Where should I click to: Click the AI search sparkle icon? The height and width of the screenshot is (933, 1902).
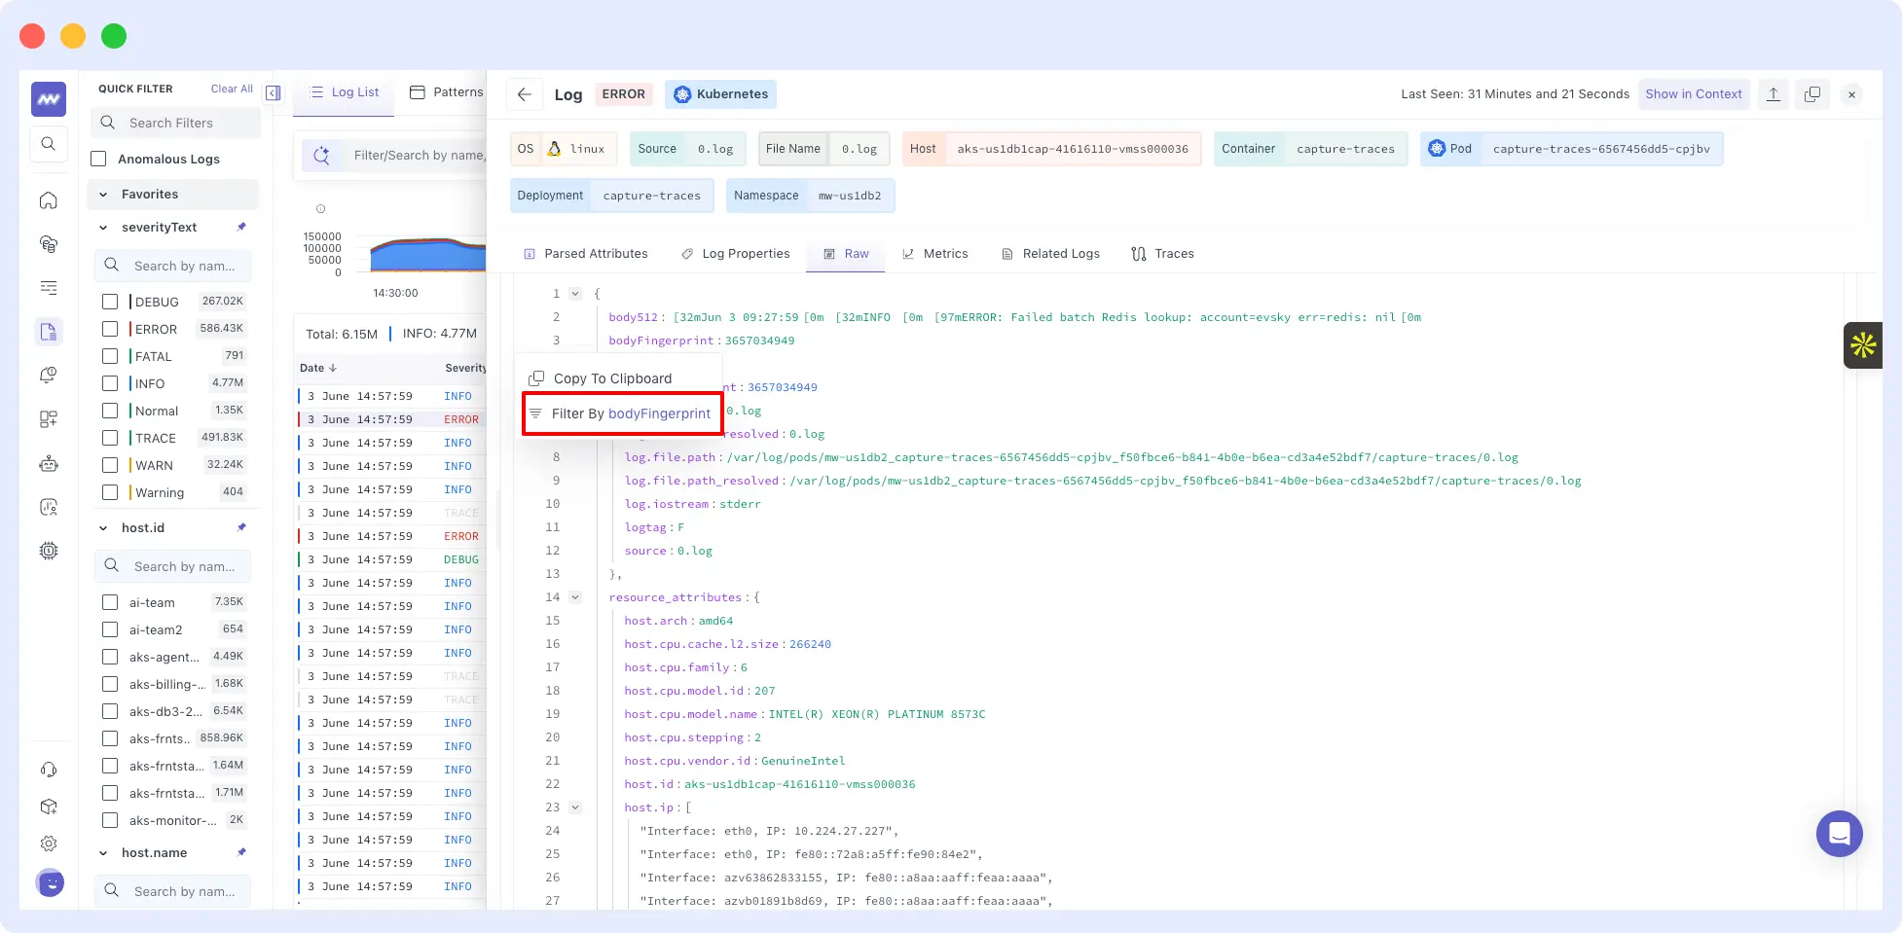[322, 155]
